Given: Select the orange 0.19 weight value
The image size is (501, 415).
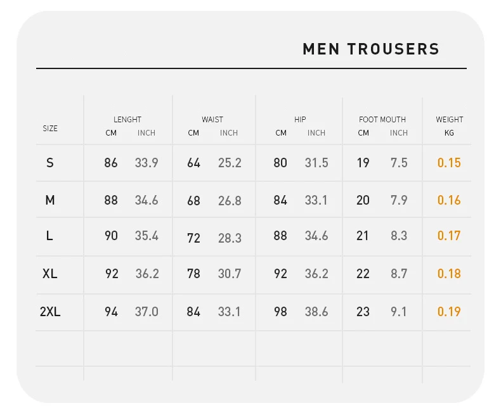Looking at the screenshot, I should click(449, 312).
